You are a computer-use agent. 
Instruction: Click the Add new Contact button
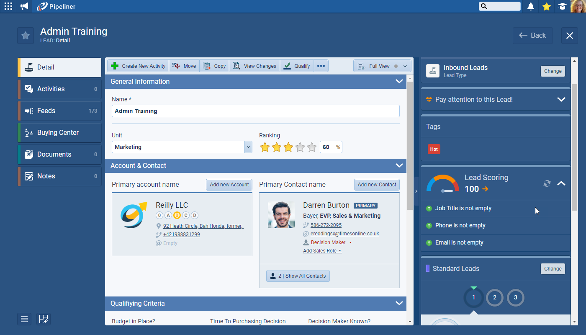coord(377,185)
